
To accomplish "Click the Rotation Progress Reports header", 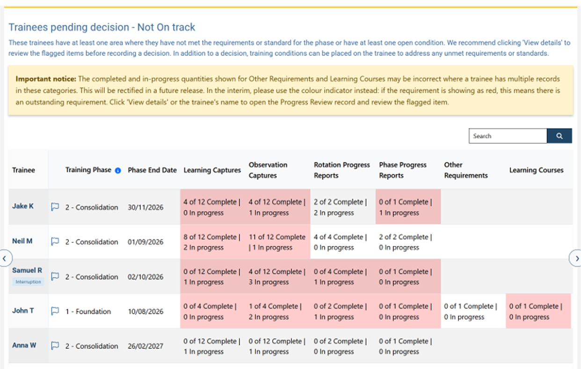I will point(341,170).
